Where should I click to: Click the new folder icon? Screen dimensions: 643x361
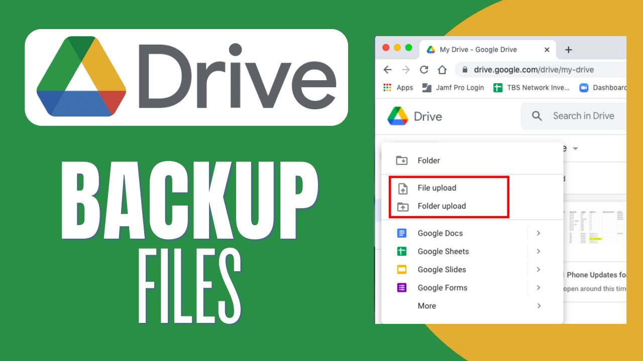click(402, 160)
